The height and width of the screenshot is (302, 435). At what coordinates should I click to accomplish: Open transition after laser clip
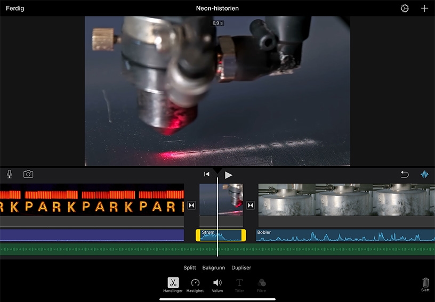(251, 205)
